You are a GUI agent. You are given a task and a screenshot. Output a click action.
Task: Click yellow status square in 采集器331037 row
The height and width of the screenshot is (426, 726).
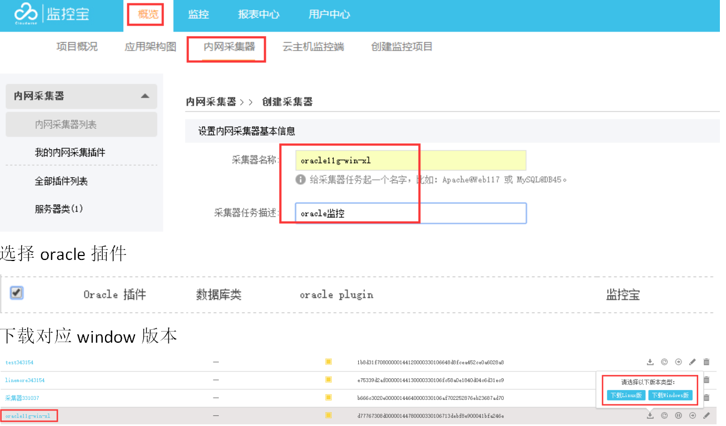(328, 397)
